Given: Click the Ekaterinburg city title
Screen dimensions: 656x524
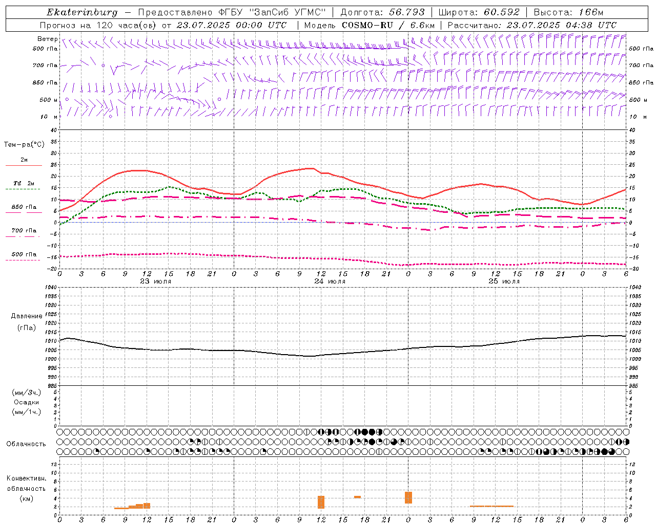Looking at the screenshot, I should pos(82,12).
